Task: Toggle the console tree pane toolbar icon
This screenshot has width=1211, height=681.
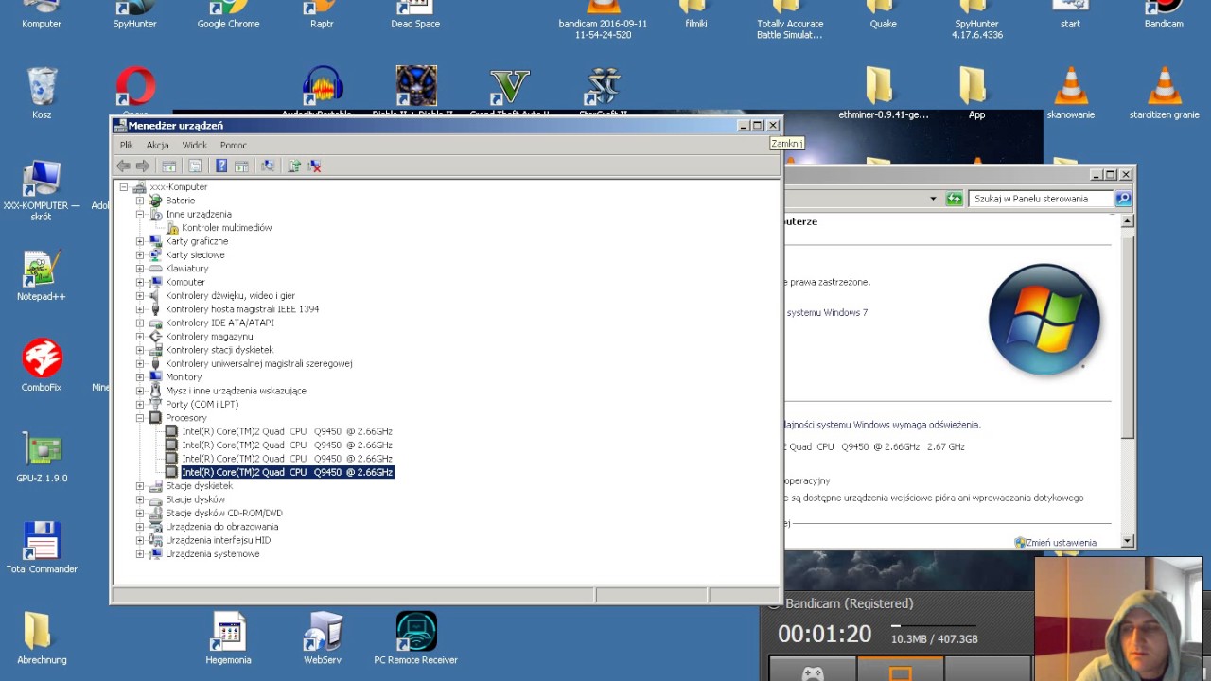Action: tap(168, 166)
